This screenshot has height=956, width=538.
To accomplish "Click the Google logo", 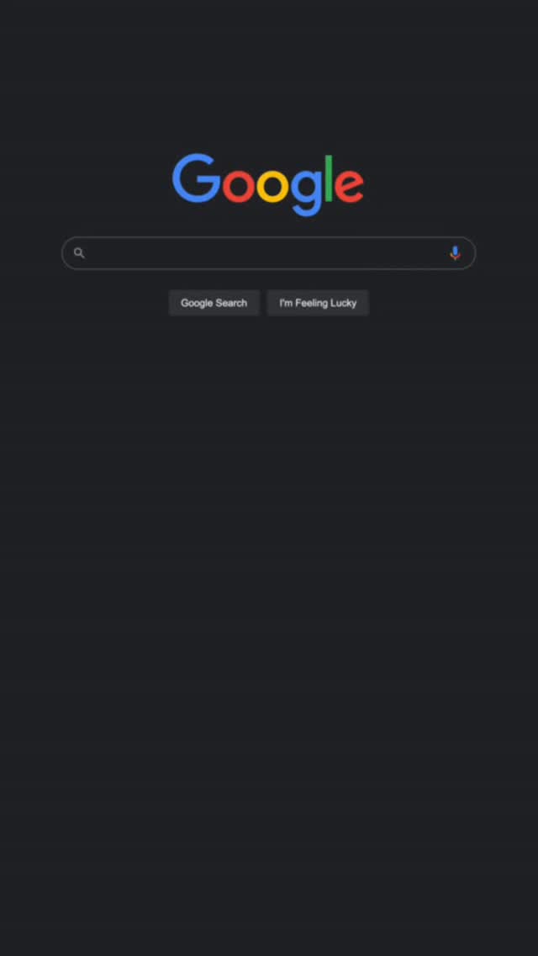I will point(268,184).
